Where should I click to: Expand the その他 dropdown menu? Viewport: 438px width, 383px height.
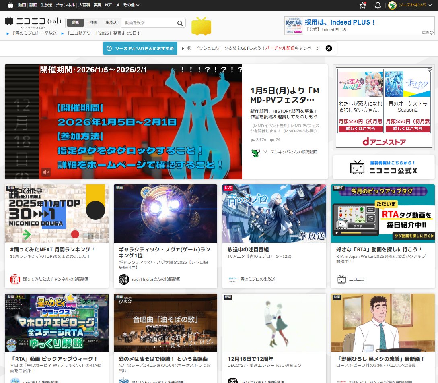[131, 5]
